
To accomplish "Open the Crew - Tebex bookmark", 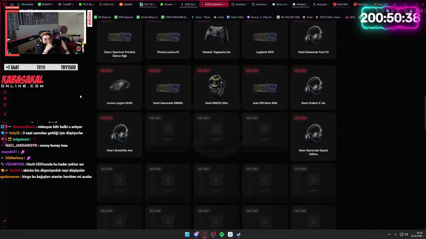I will pos(201,17).
